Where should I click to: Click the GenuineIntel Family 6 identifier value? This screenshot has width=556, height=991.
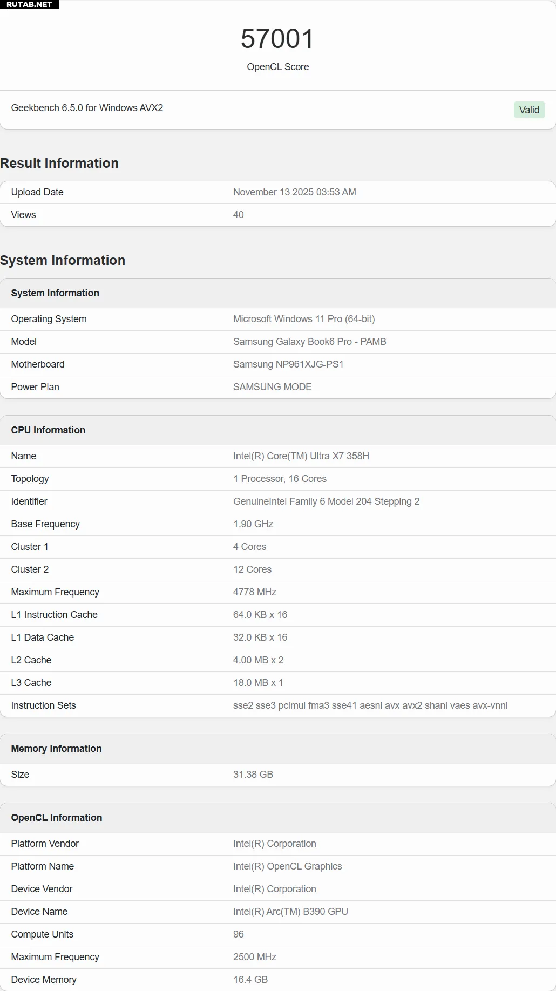click(326, 501)
